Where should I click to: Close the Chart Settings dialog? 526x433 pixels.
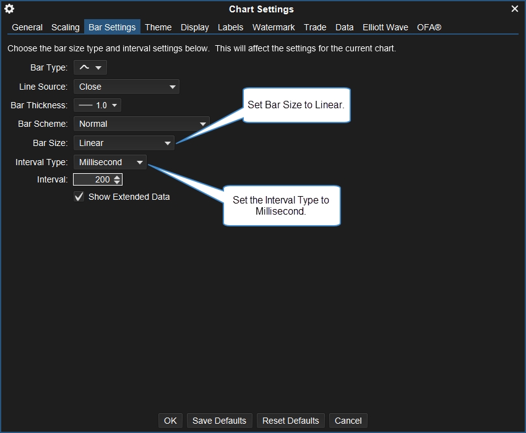click(515, 9)
